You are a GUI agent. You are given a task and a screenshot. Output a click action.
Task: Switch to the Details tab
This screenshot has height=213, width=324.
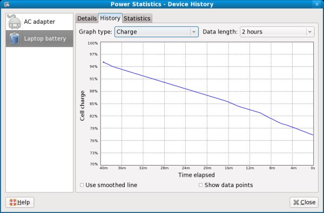tap(87, 18)
